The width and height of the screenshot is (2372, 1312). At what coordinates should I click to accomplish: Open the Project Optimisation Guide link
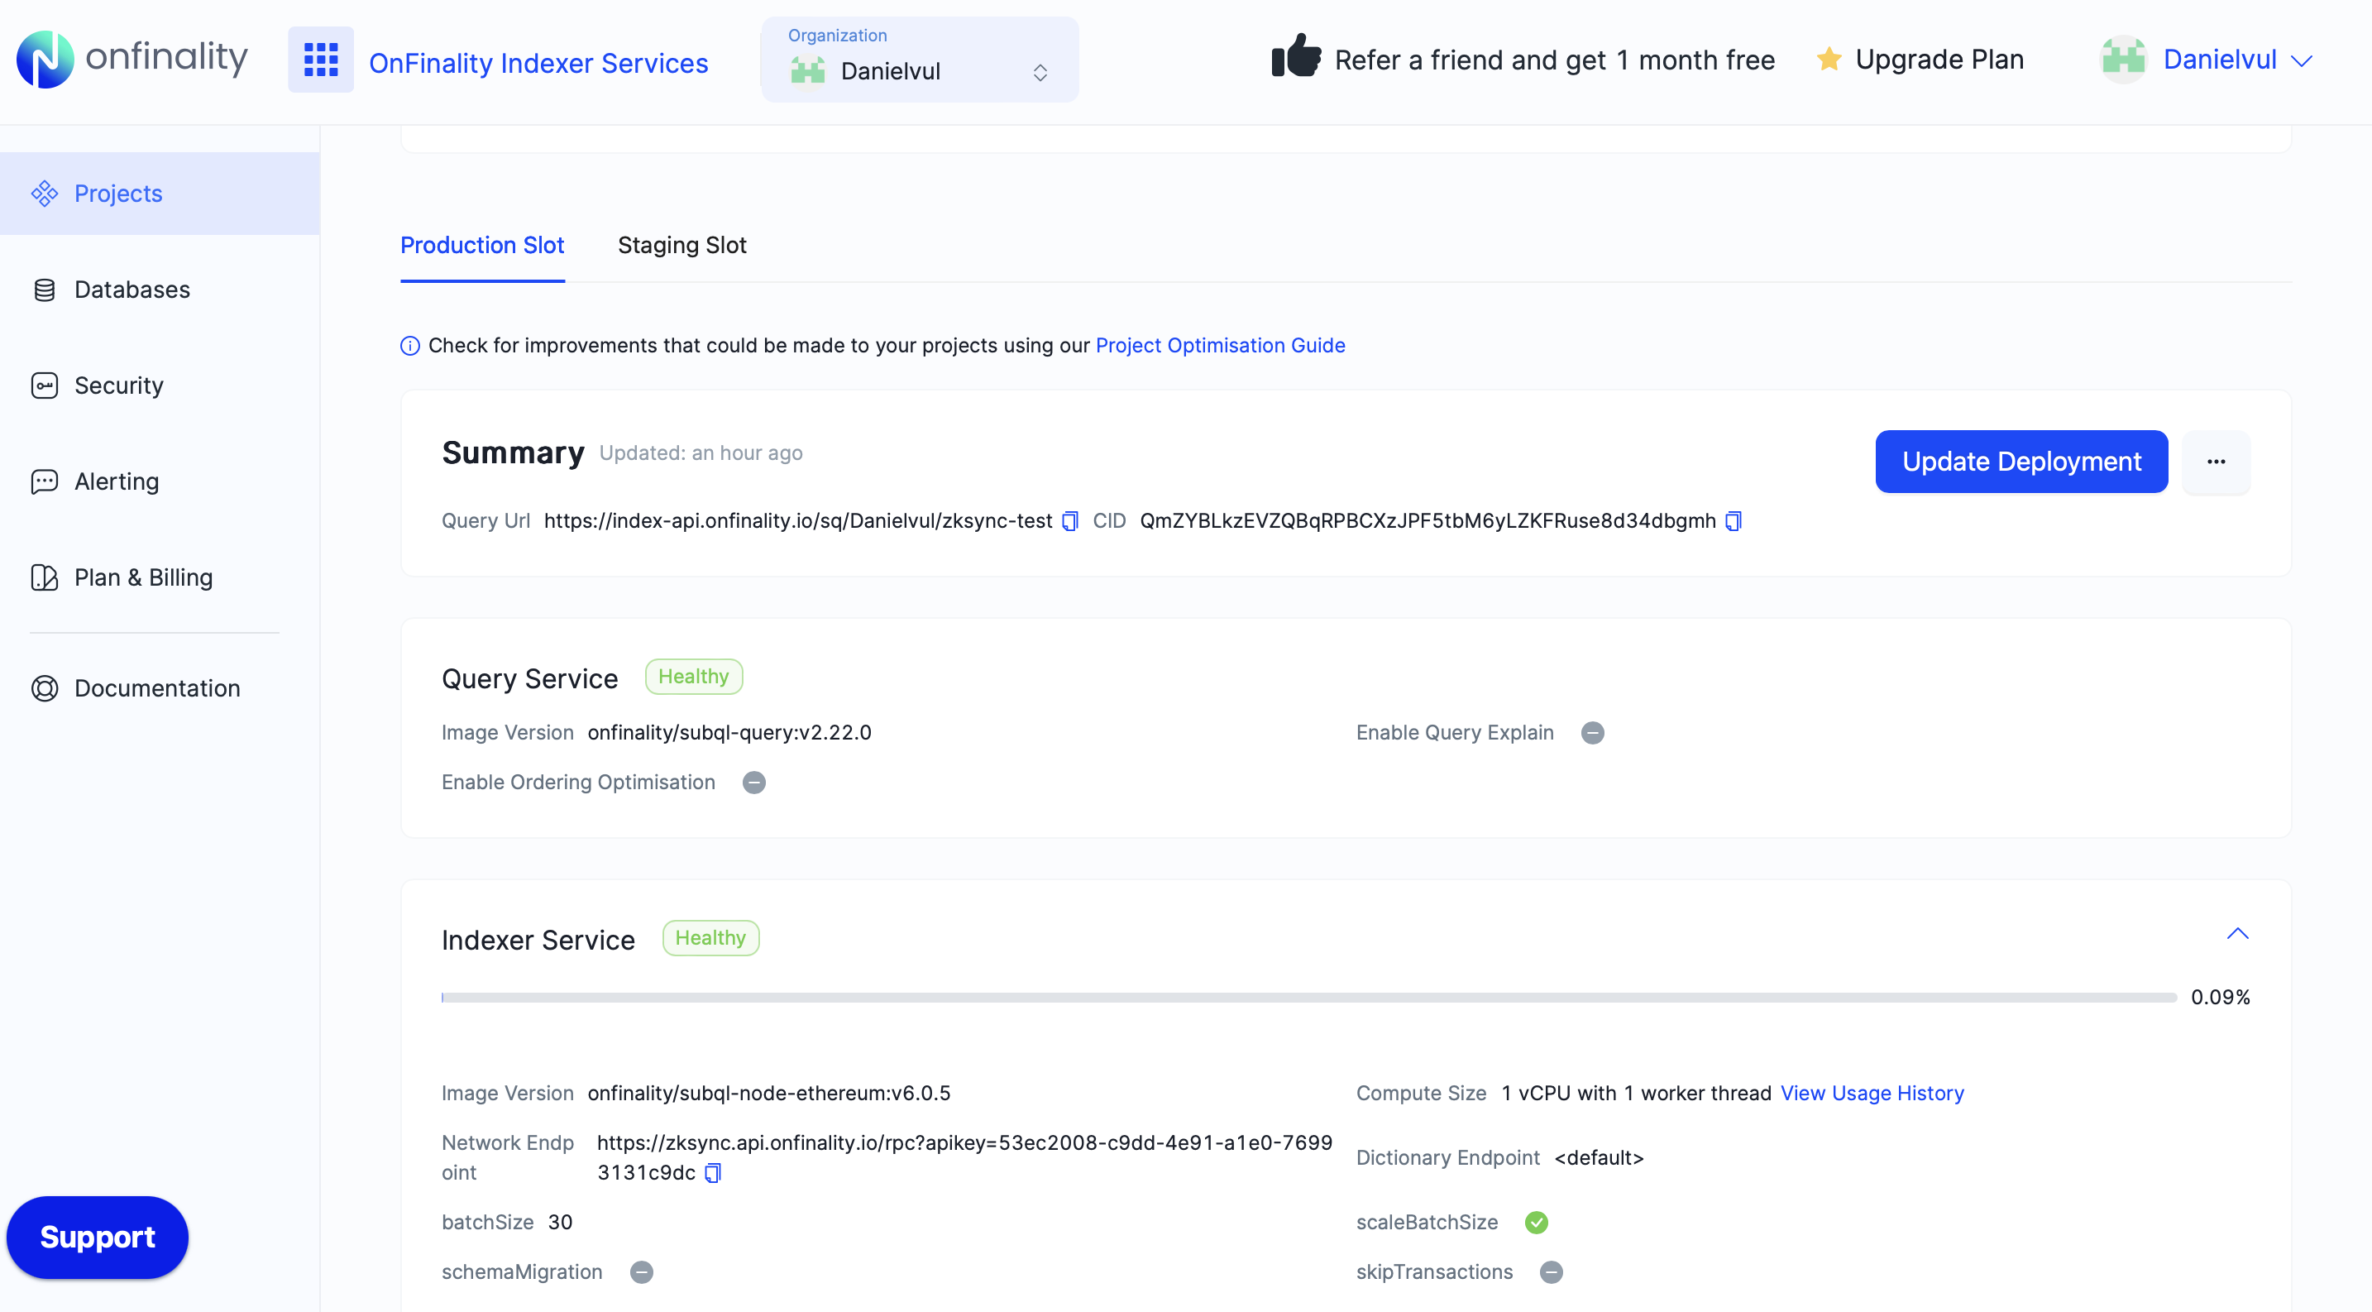click(1220, 345)
